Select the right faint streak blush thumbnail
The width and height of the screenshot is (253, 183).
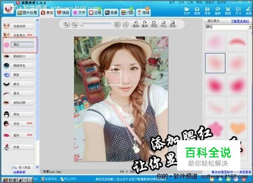[237, 107]
